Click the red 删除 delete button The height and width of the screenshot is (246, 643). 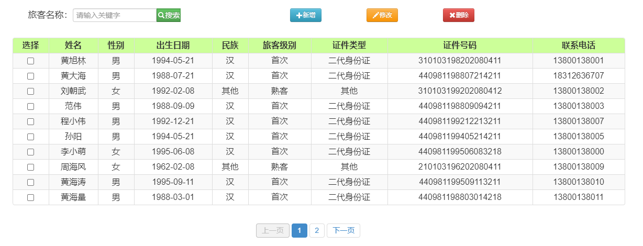[x=459, y=15]
